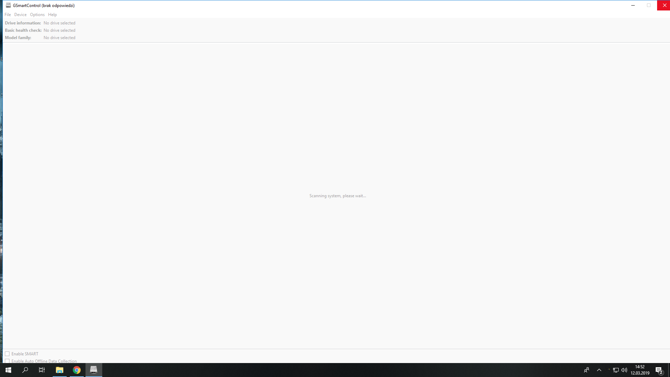Open the Action Center notifications icon
The image size is (670, 377).
(x=659, y=370)
